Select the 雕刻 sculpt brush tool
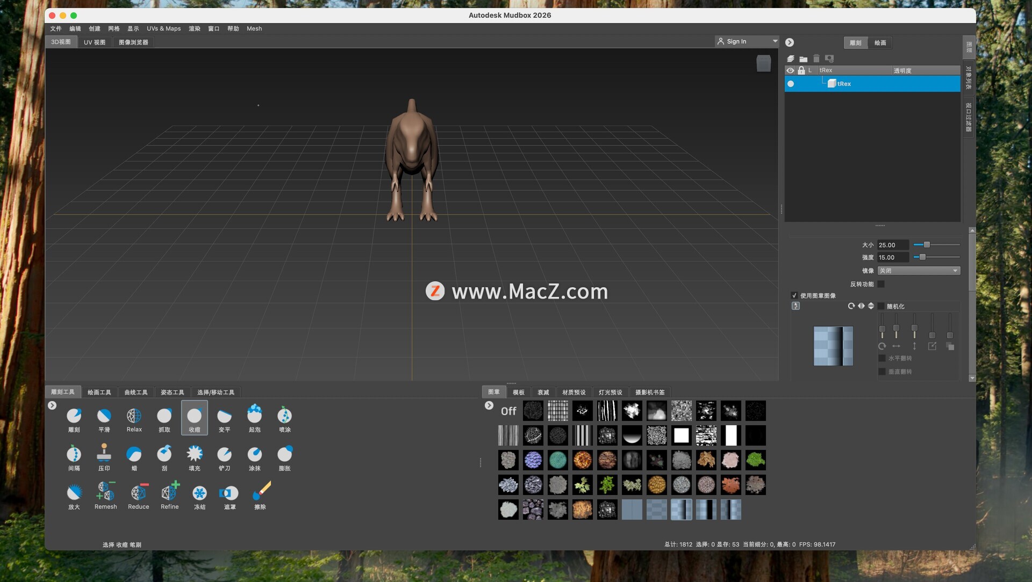1032x582 pixels. tap(74, 419)
